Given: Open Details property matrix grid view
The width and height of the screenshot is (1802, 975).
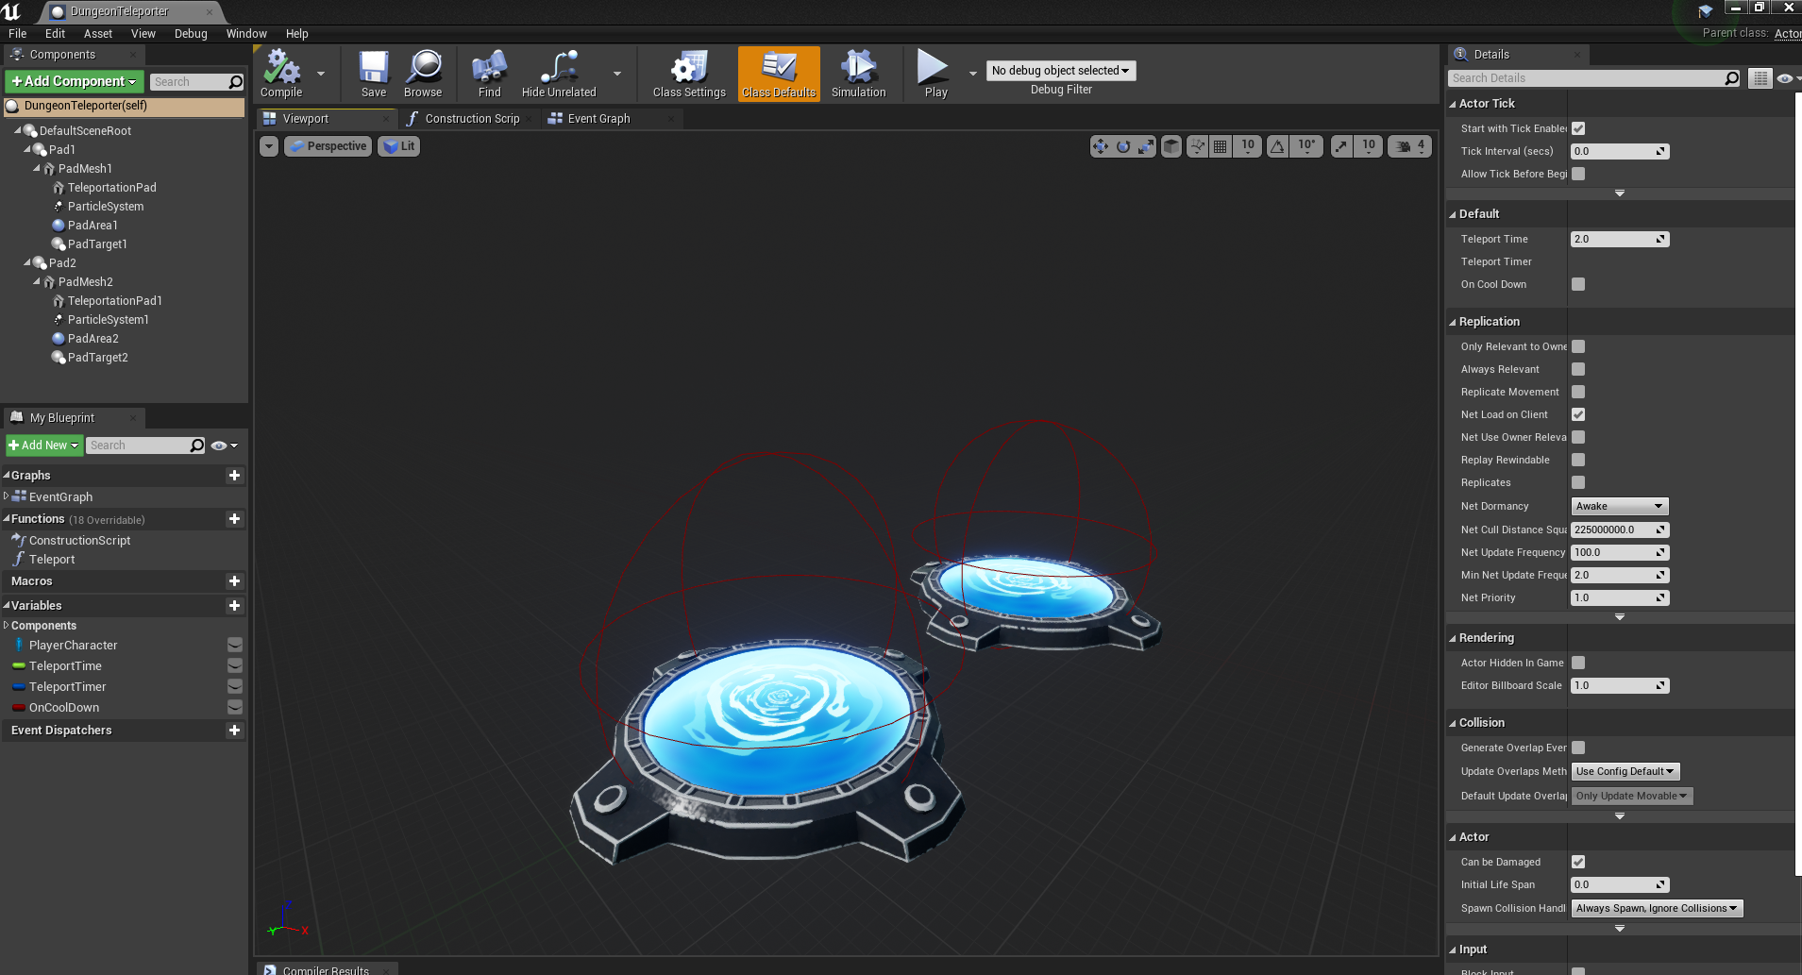Looking at the screenshot, I should 1760,78.
